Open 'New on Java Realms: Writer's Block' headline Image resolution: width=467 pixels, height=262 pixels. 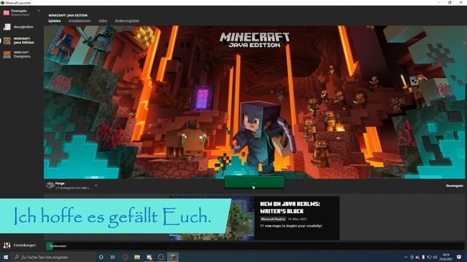290,207
